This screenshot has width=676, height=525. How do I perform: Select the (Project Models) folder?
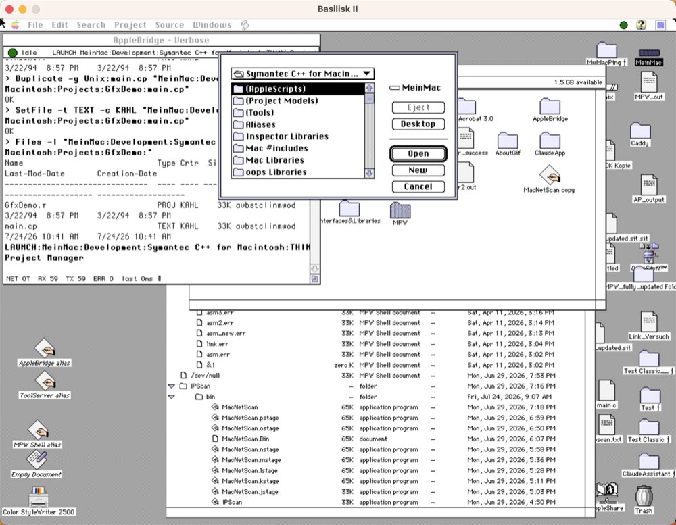click(298, 101)
